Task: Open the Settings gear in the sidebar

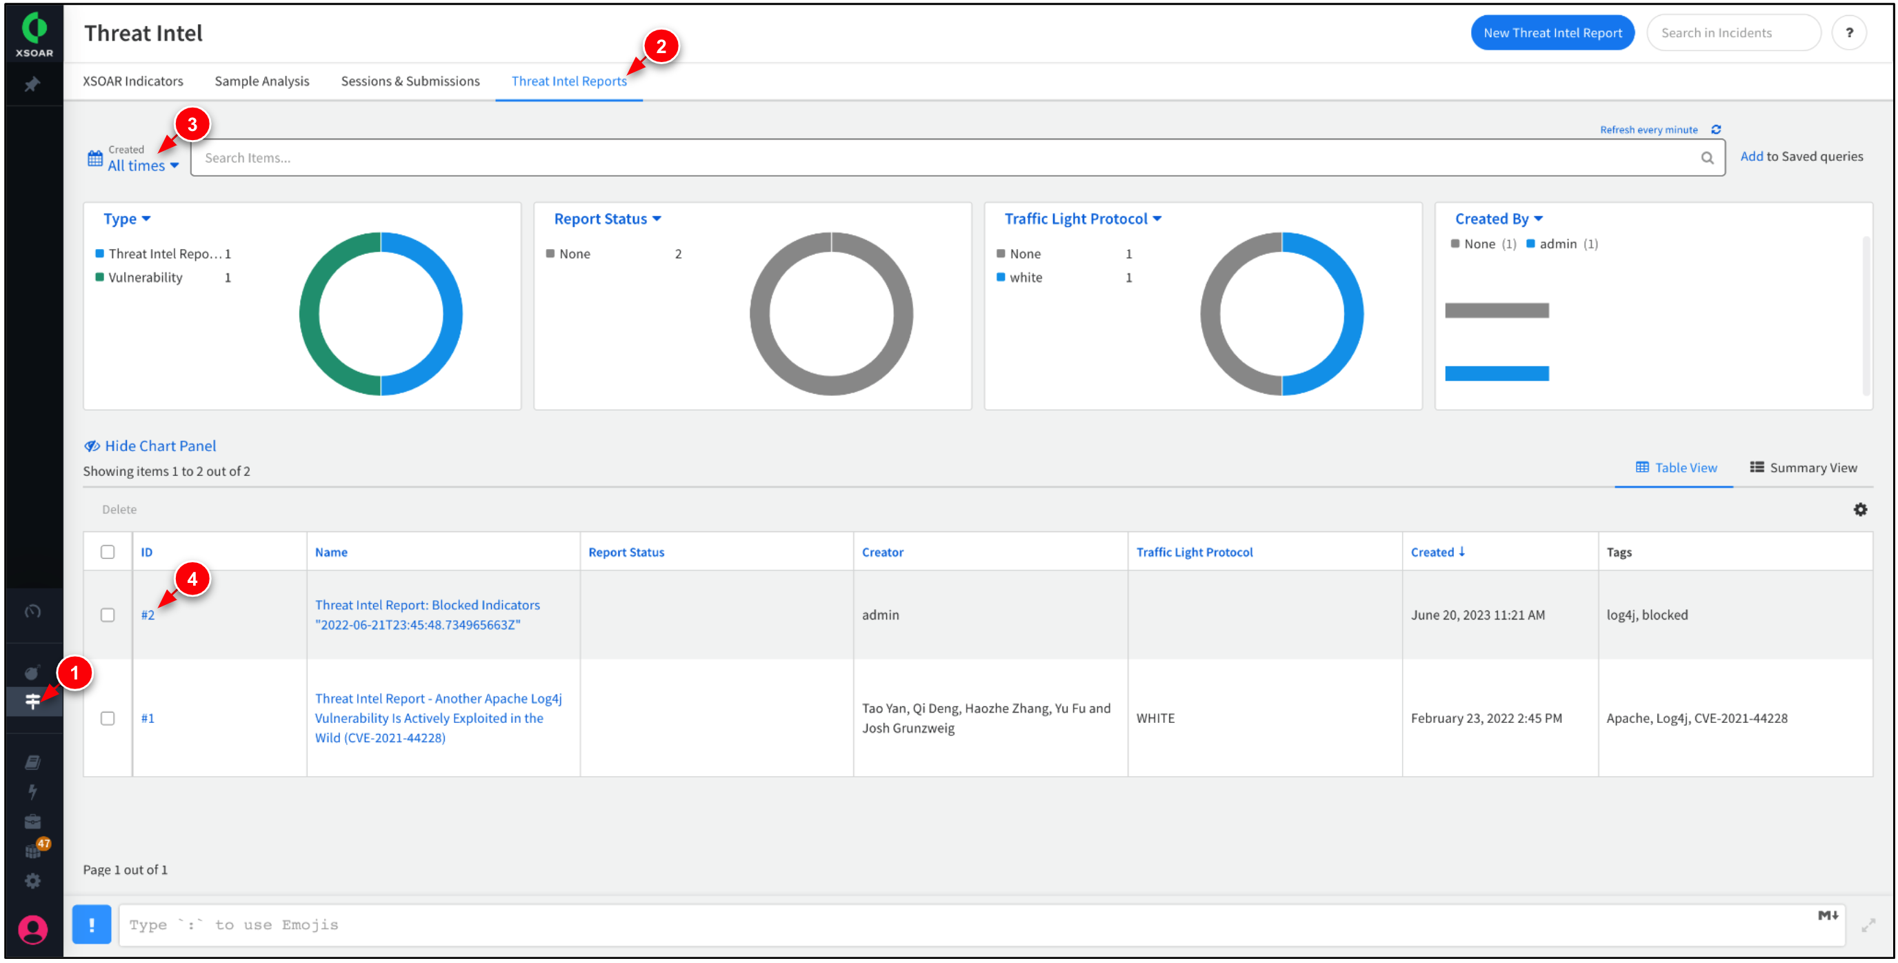Action: pyautogui.click(x=32, y=881)
